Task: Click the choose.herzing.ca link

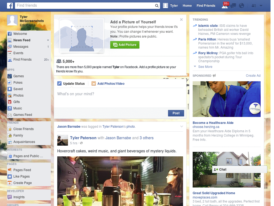Action: [206, 127]
